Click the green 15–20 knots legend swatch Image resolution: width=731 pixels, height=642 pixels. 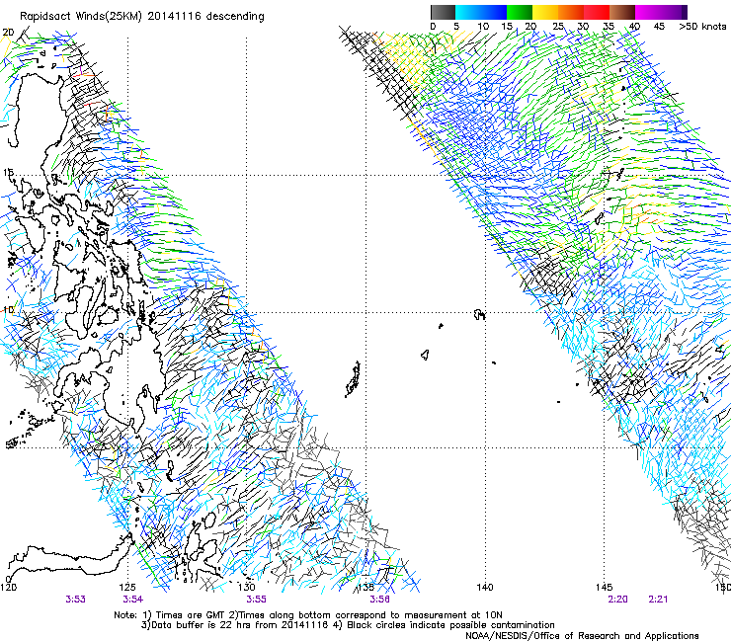tap(520, 12)
